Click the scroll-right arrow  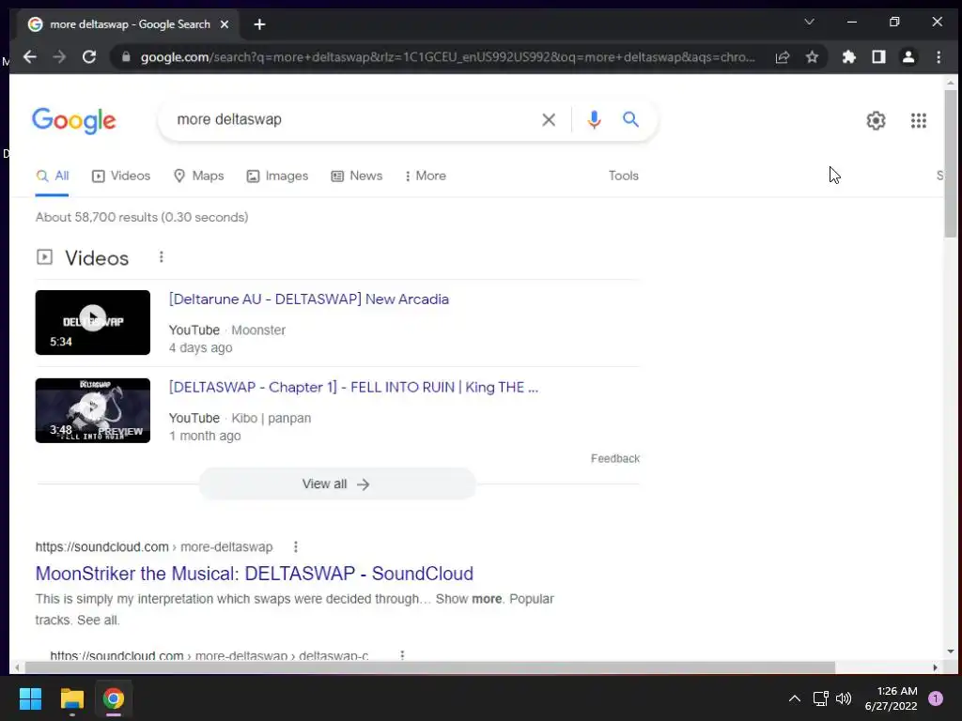coord(935,667)
